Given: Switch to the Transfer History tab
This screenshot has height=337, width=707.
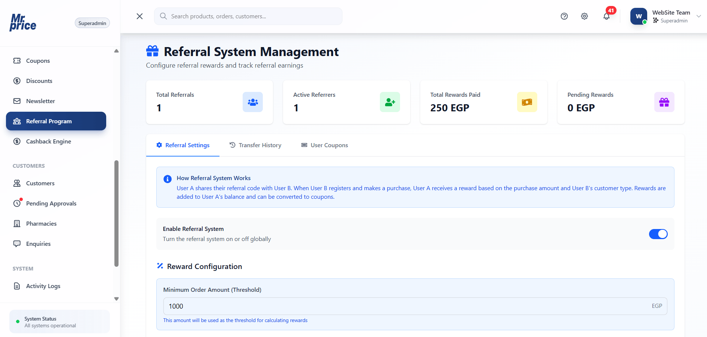Looking at the screenshot, I should click(x=255, y=145).
